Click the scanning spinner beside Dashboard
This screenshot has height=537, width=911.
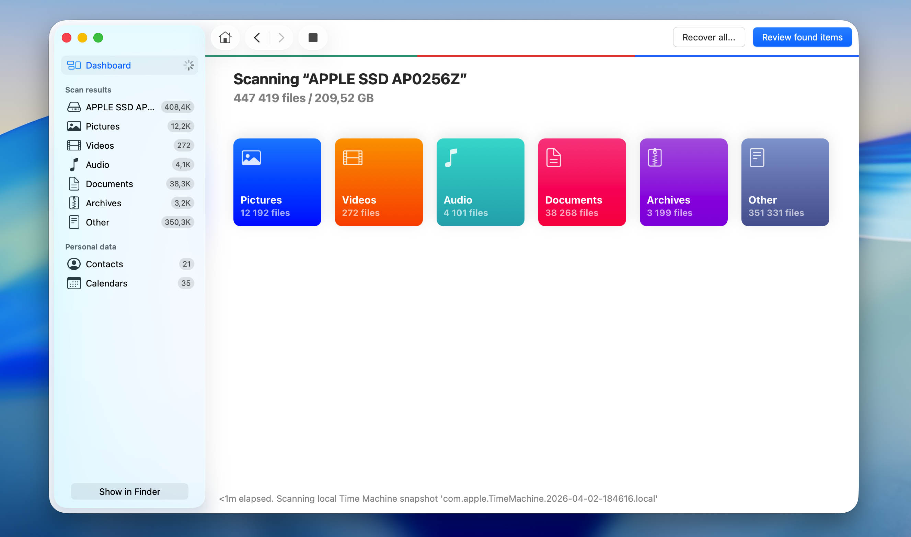pos(189,65)
